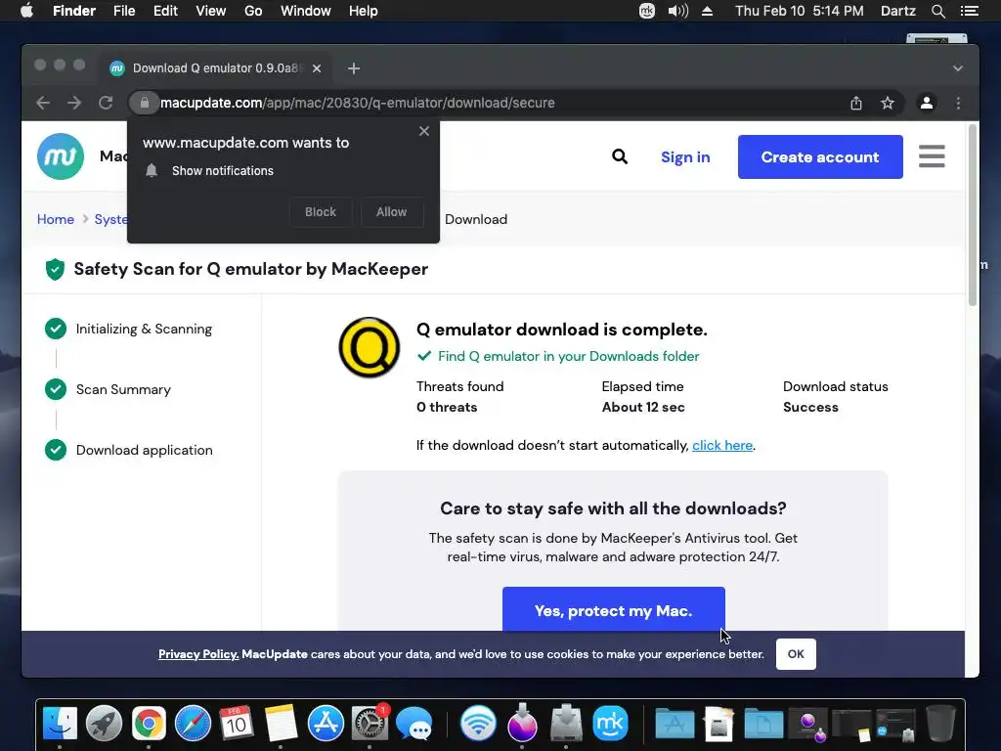Click the 'click here' download link

[x=722, y=445]
